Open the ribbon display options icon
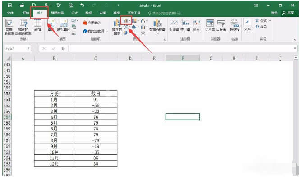 (256, 5)
